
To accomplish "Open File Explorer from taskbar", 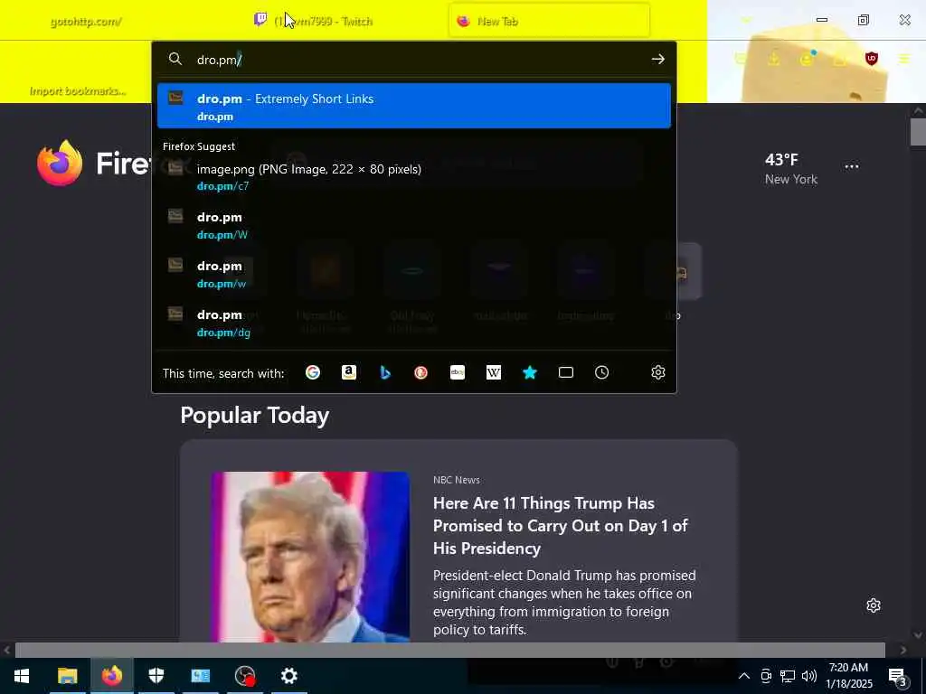I will (67, 676).
